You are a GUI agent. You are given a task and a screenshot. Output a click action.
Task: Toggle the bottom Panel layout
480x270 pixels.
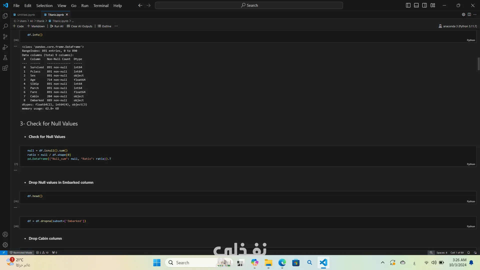[416, 5]
